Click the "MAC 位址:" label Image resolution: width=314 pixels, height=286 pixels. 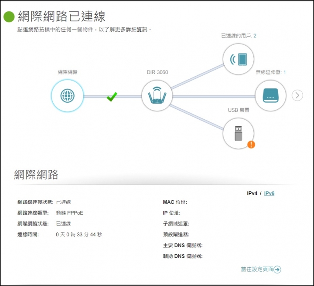(x=175, y=202)
